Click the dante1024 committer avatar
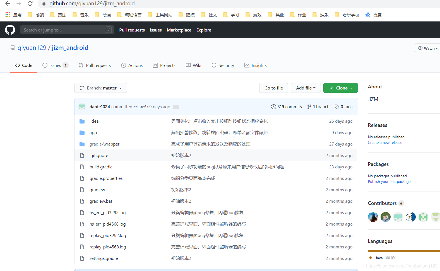Screen dimensions: 440x271 [82, 107]
